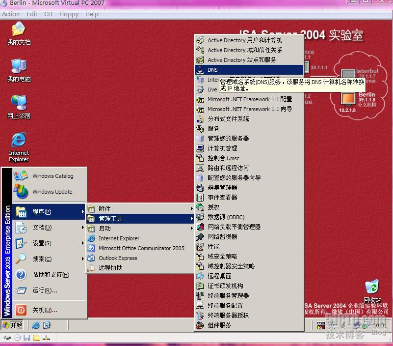Open the Run (运行) dialog entry
393x346 pixels.
click(x=49, y=290)
